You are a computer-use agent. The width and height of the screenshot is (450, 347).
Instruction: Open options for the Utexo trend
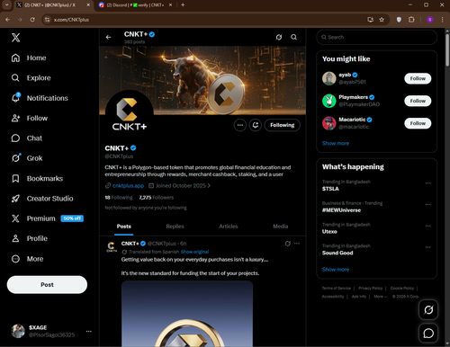(428, 226)
